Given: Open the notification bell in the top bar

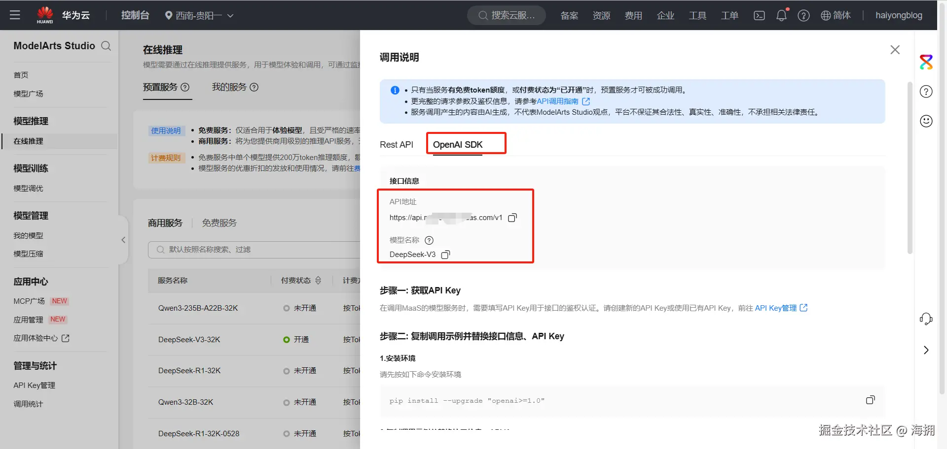Looking at the screenshot, I should tap(781, 15).
